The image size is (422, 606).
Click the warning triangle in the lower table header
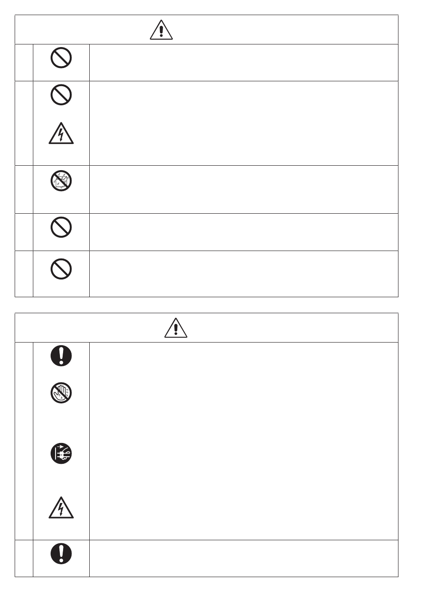176,328
